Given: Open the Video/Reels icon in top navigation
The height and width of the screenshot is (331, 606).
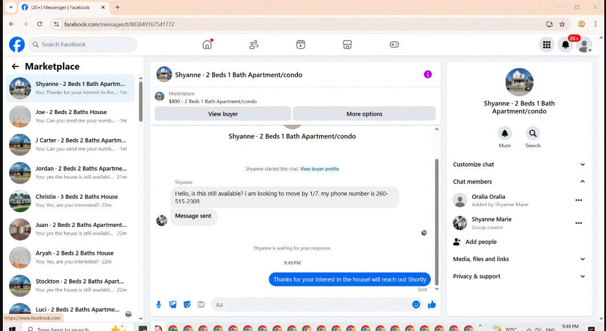Looking at the screenshot, I should pyautogui.click(x=300, y=45).
